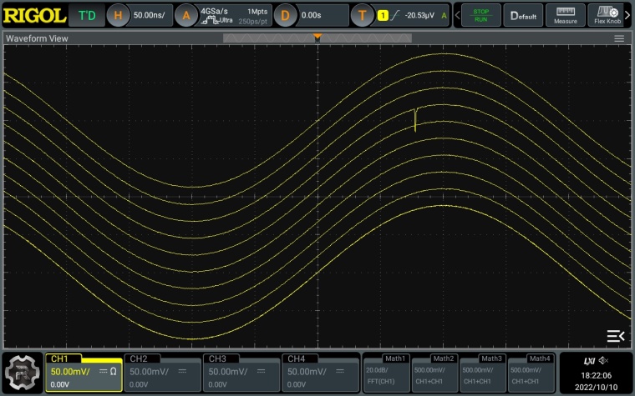The width and height of the screenshot is (635, 396).
Task: Open the gear function navigation menu
Action: (23, 373)
